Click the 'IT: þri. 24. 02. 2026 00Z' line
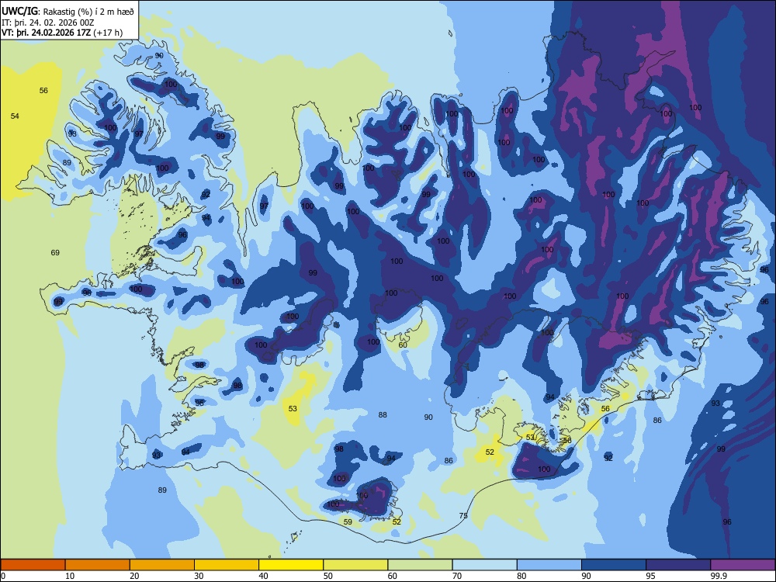The image size is (776, 582). click(x=48, y=23)
